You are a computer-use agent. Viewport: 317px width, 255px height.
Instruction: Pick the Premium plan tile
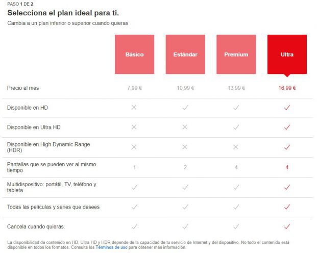pos(236,54)
